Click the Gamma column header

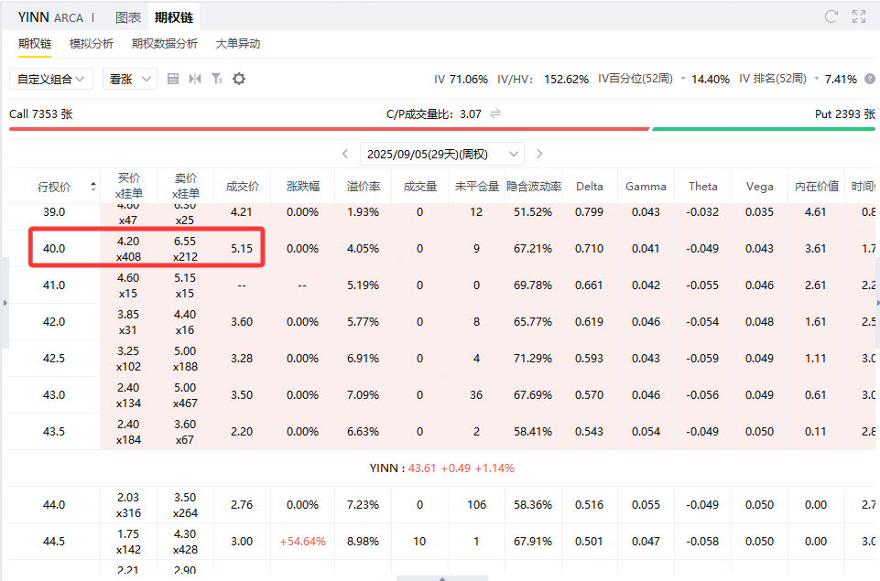pyautogui.click(x=646, y=186)
